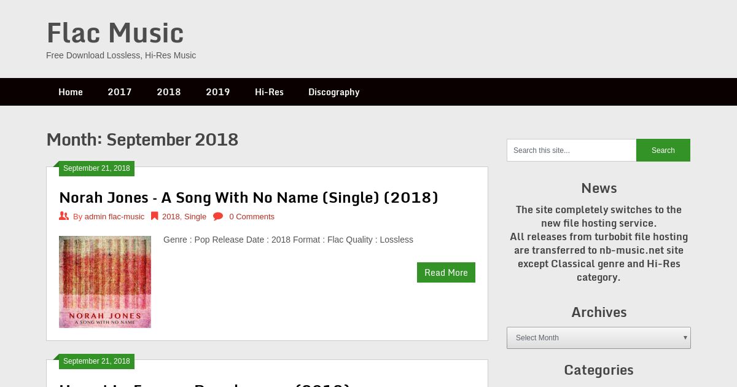The width and height of the screenshot is (737, 387).
Task: Click the green Search button
Action: pyautogui.click(x=663, y=150)
